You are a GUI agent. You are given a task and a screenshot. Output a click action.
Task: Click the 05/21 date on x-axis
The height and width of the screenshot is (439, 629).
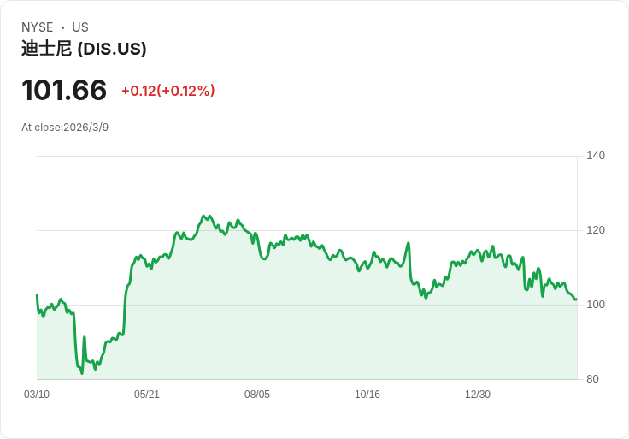147,395
